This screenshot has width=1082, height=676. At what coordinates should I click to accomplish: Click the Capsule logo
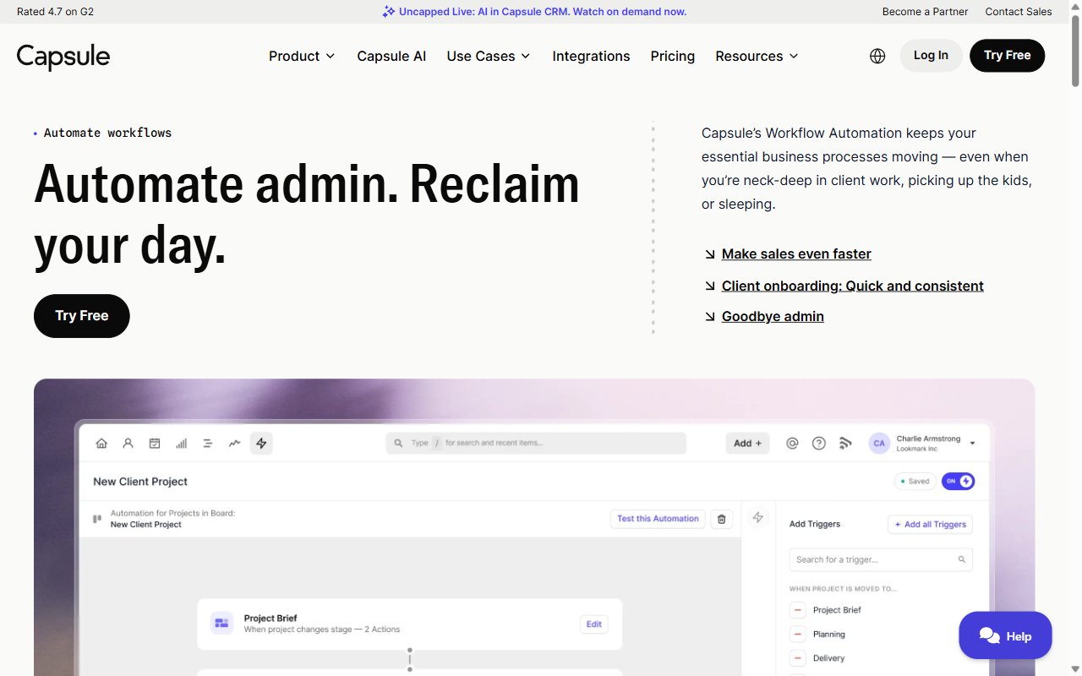pos(63,57)
